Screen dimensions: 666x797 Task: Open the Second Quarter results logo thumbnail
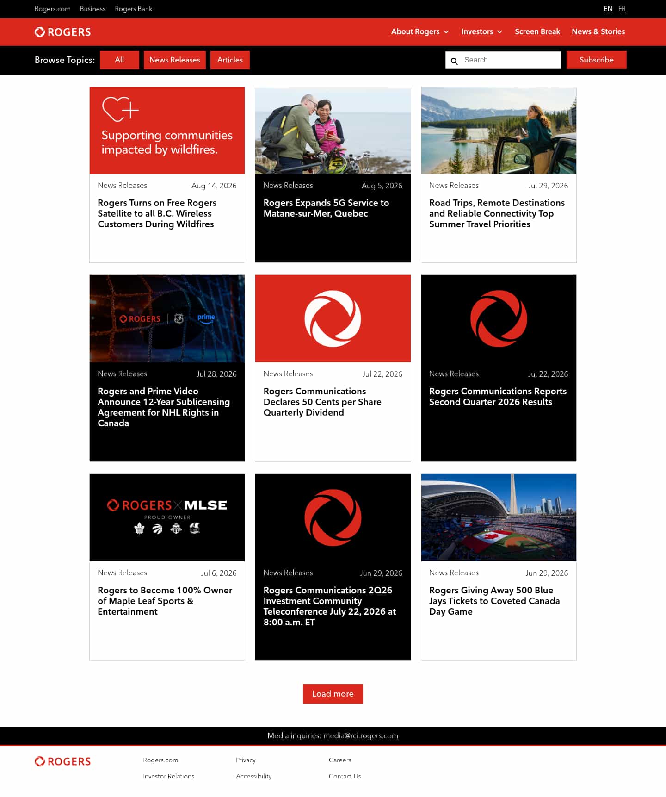[x=499, y=319]
